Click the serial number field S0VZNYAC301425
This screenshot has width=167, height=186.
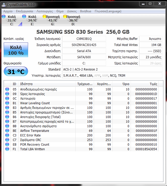point(84,45)
